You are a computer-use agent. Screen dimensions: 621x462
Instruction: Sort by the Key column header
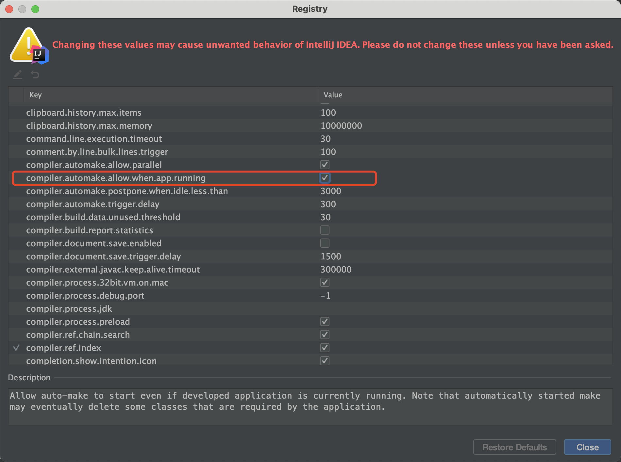click(x=171, y=95)
